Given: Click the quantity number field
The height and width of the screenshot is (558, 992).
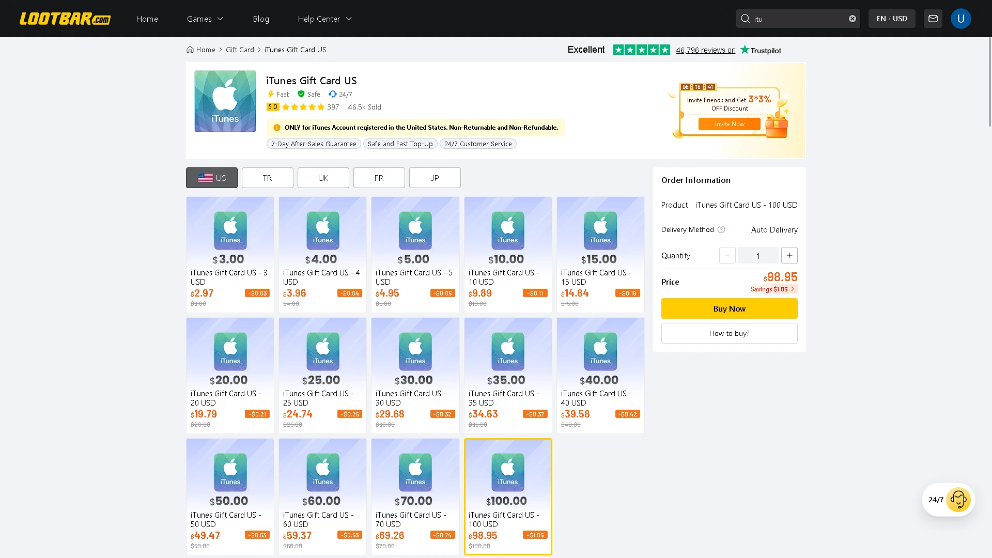Looking at the screenshot, I should [758, 255].
